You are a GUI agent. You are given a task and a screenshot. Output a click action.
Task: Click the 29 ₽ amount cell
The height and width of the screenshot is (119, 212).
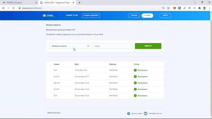point(55,96)
